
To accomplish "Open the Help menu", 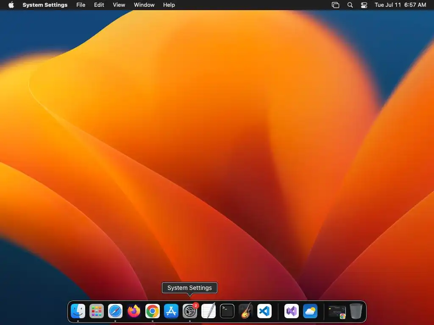I will coord(169,5).
